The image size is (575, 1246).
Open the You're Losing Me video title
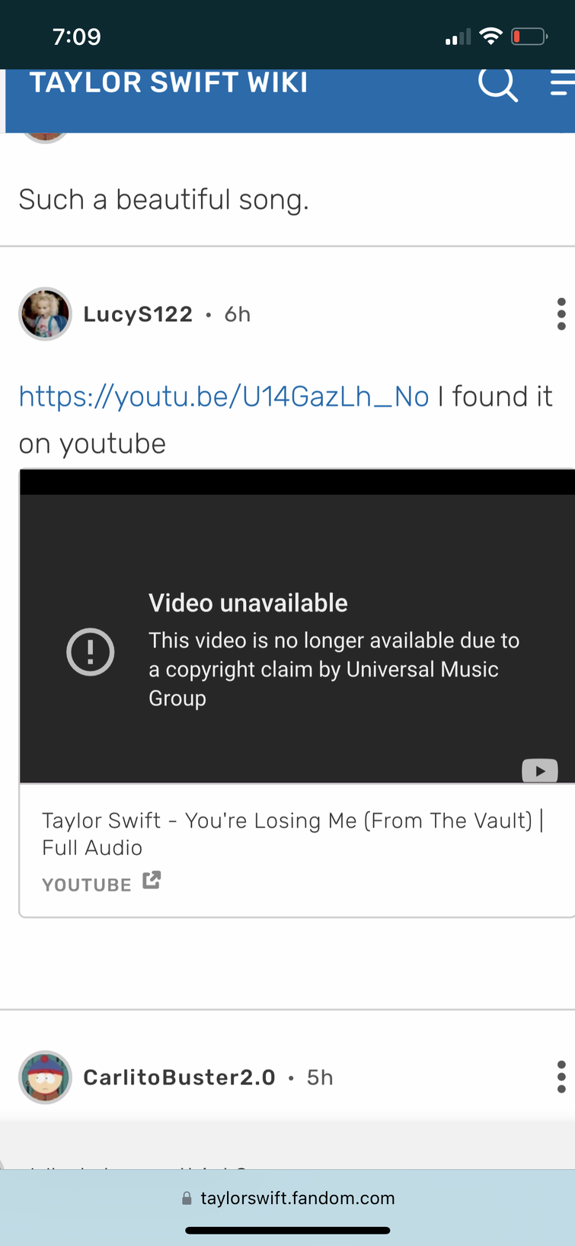pos(293,834)
